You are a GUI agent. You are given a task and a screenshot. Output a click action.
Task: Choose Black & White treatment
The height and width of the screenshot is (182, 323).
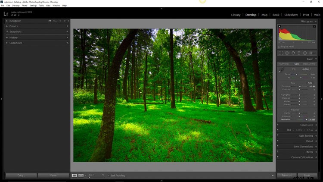tap(309, 64)
